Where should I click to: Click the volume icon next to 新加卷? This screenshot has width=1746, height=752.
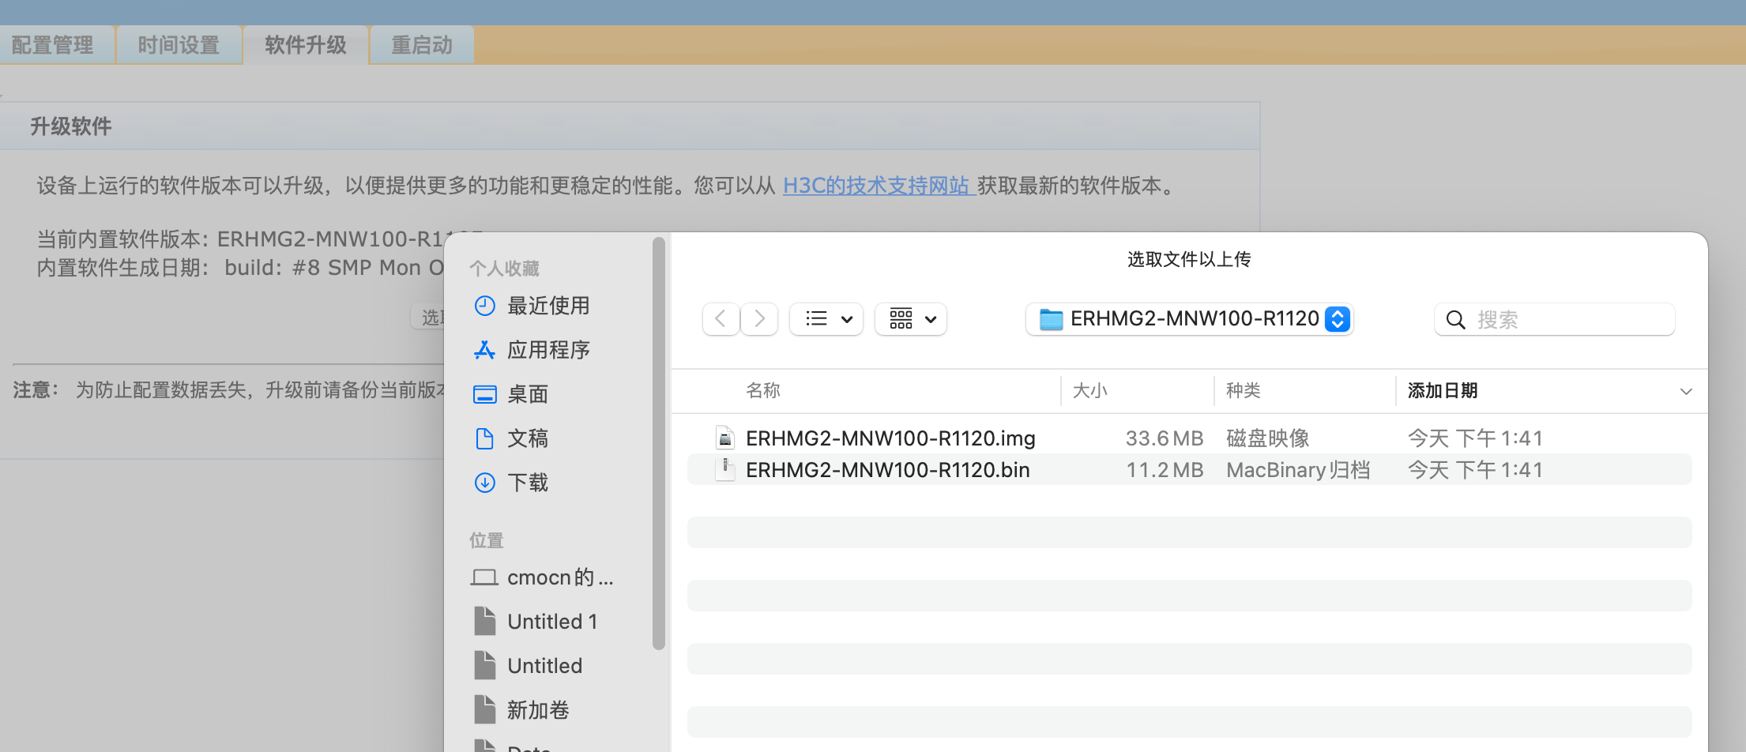pyautogui.click(x=484, y=709)
